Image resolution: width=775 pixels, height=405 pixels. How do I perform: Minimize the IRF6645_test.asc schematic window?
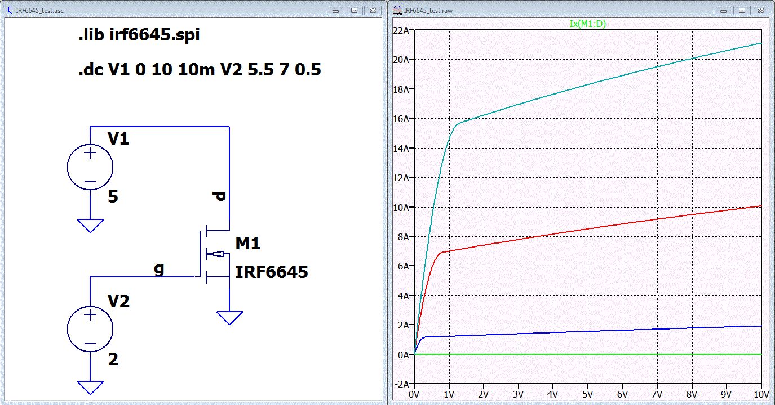click(x=336, y=10)
